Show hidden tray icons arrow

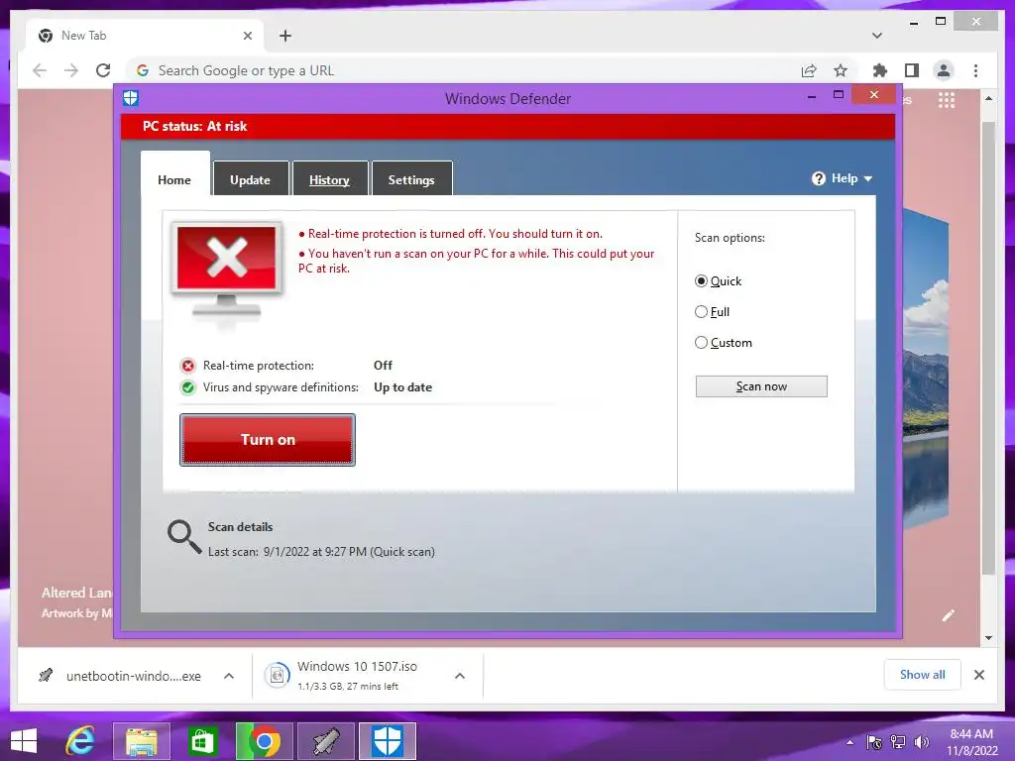(849, 742)
